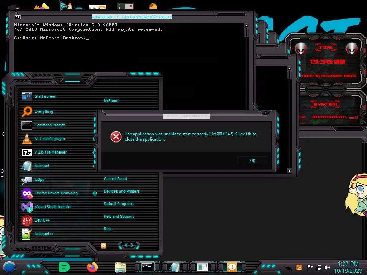This screenshot has height=275, width=367.
Task: Open Default Programs
Action: (x=119, y=204)
